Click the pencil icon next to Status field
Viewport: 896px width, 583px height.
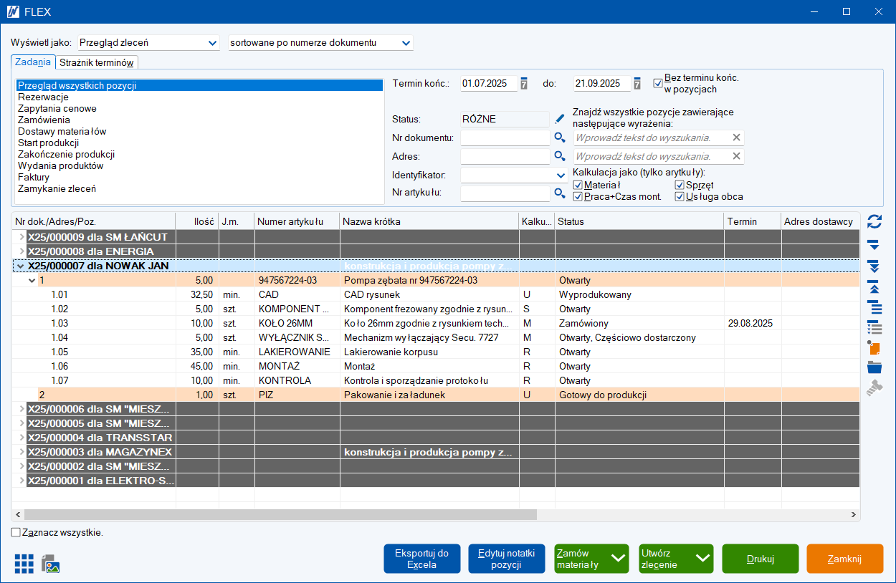560,119
